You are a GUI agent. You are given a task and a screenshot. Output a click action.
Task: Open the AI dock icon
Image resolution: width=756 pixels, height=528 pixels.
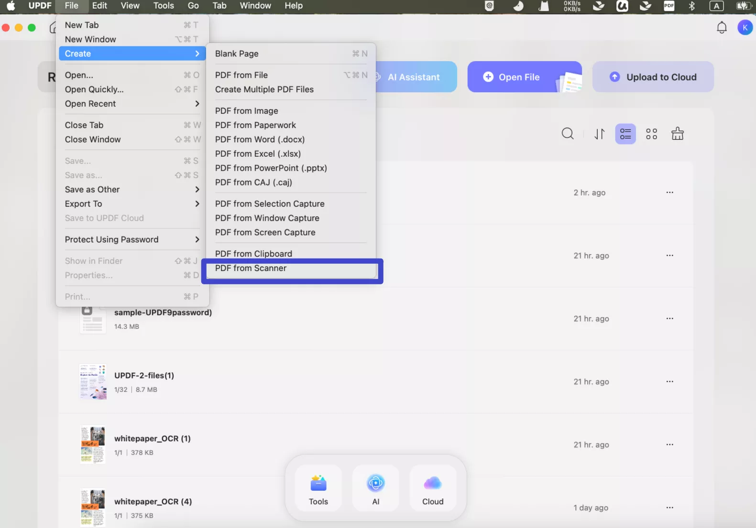click(376, 489)
